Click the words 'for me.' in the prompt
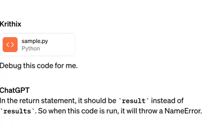 (66, 66)
